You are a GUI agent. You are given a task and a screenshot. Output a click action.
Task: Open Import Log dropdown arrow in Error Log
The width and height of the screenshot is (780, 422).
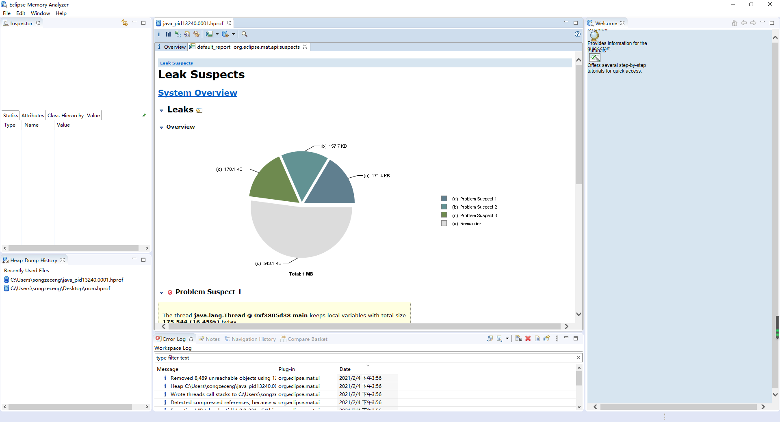[507, 338]
